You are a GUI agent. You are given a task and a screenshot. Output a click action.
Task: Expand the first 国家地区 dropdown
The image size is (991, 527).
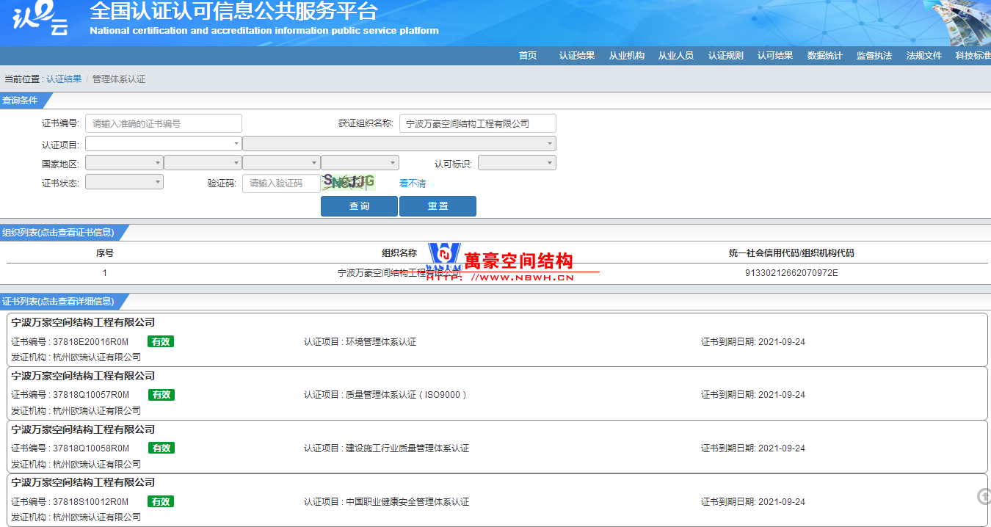tap(124, 163)
